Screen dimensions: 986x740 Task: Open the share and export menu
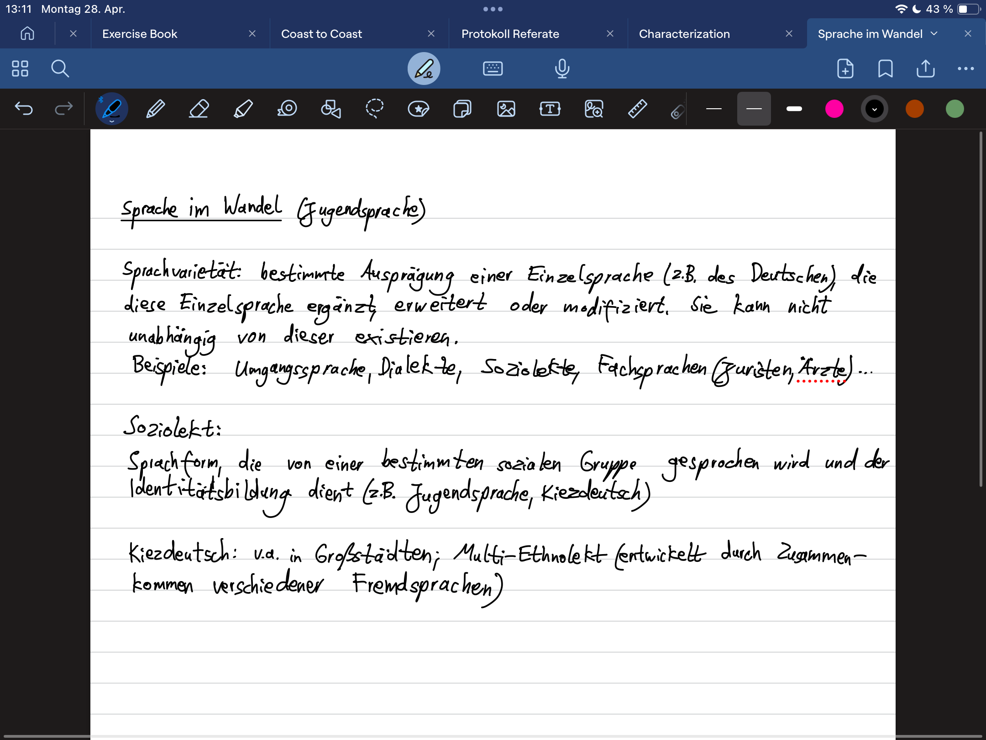coord(926,69)
